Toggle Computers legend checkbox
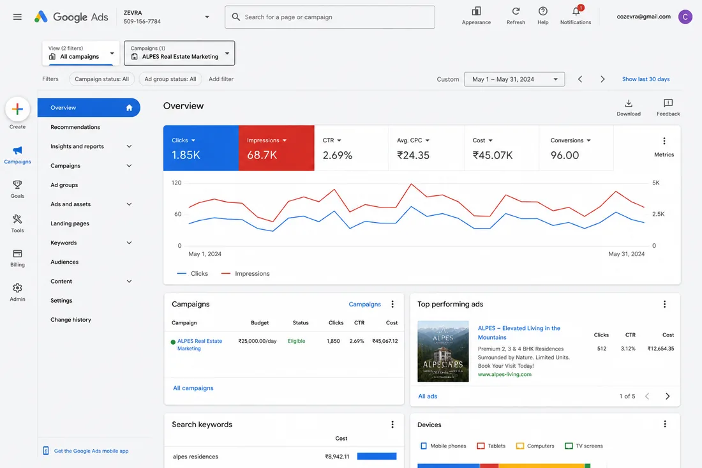The image size is (702, 468). pos(519,446)
